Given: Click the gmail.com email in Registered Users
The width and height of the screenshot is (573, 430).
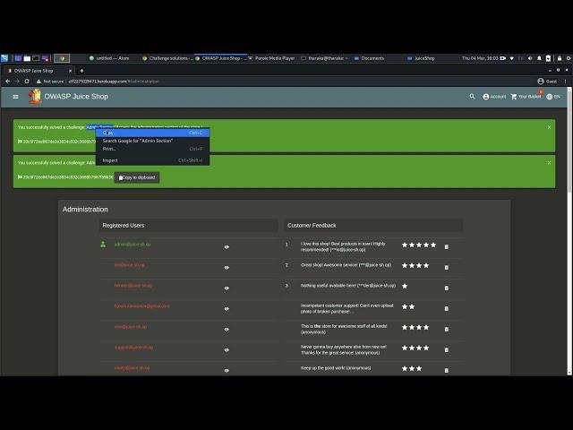Looking at the screenshot, I should click(141, 306).
